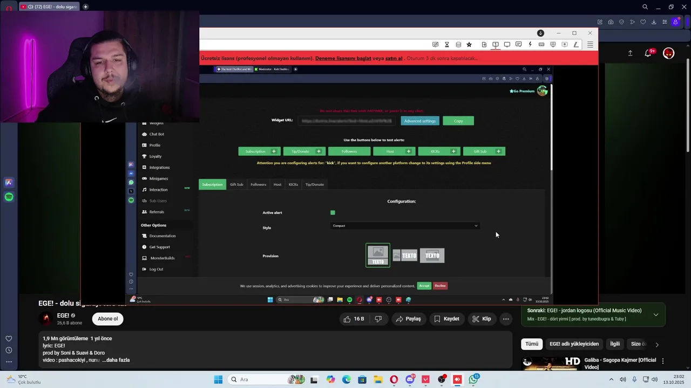Viewport: 691px width, 388px height.
Task: Open WhatsApp from the taskbar
Action: 473,379
